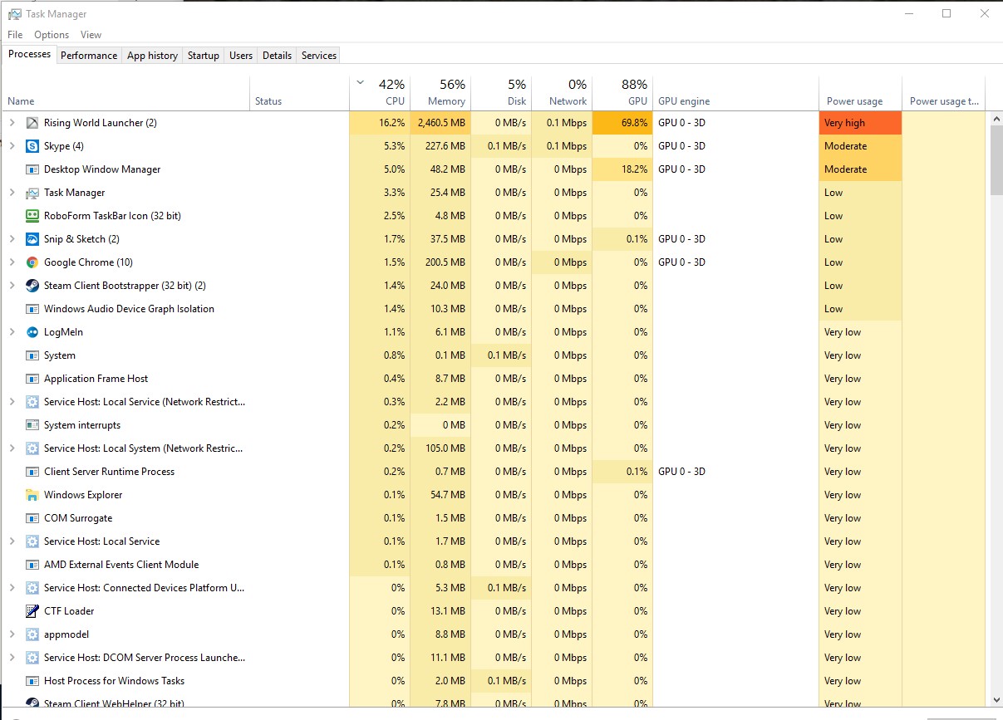Expand the Google Chrome process group
This screenshot has width=1003, height=720.
point(12,262)
